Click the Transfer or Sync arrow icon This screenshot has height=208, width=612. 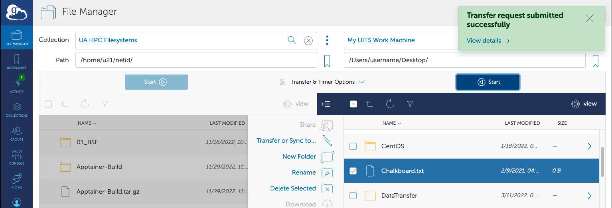pyautogui.click(x=327, y=141)
